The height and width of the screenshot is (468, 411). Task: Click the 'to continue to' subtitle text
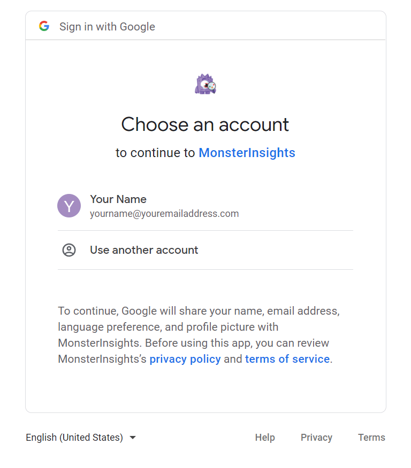coord(155,153)
